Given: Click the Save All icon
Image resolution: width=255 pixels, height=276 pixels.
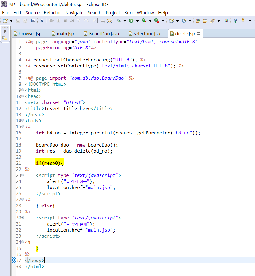Looking at the screenshot, I should coord(25,21).
